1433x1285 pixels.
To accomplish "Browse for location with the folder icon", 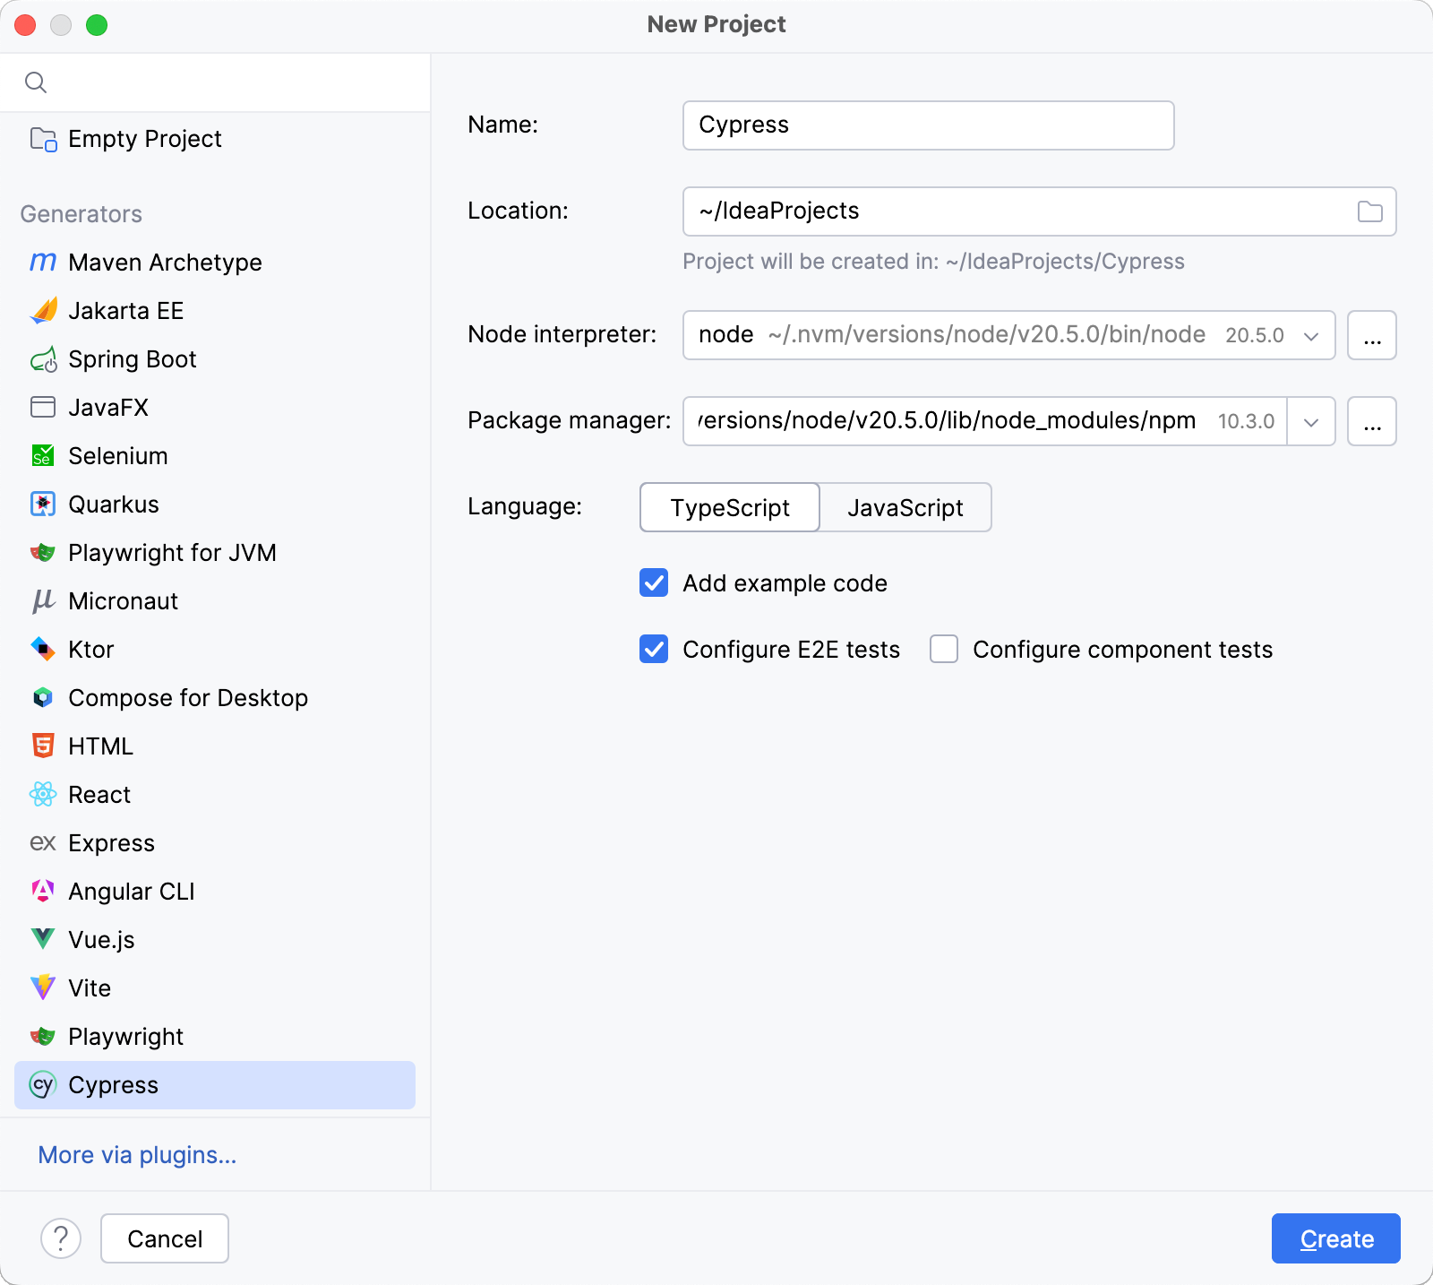I will coord(1369,211).
